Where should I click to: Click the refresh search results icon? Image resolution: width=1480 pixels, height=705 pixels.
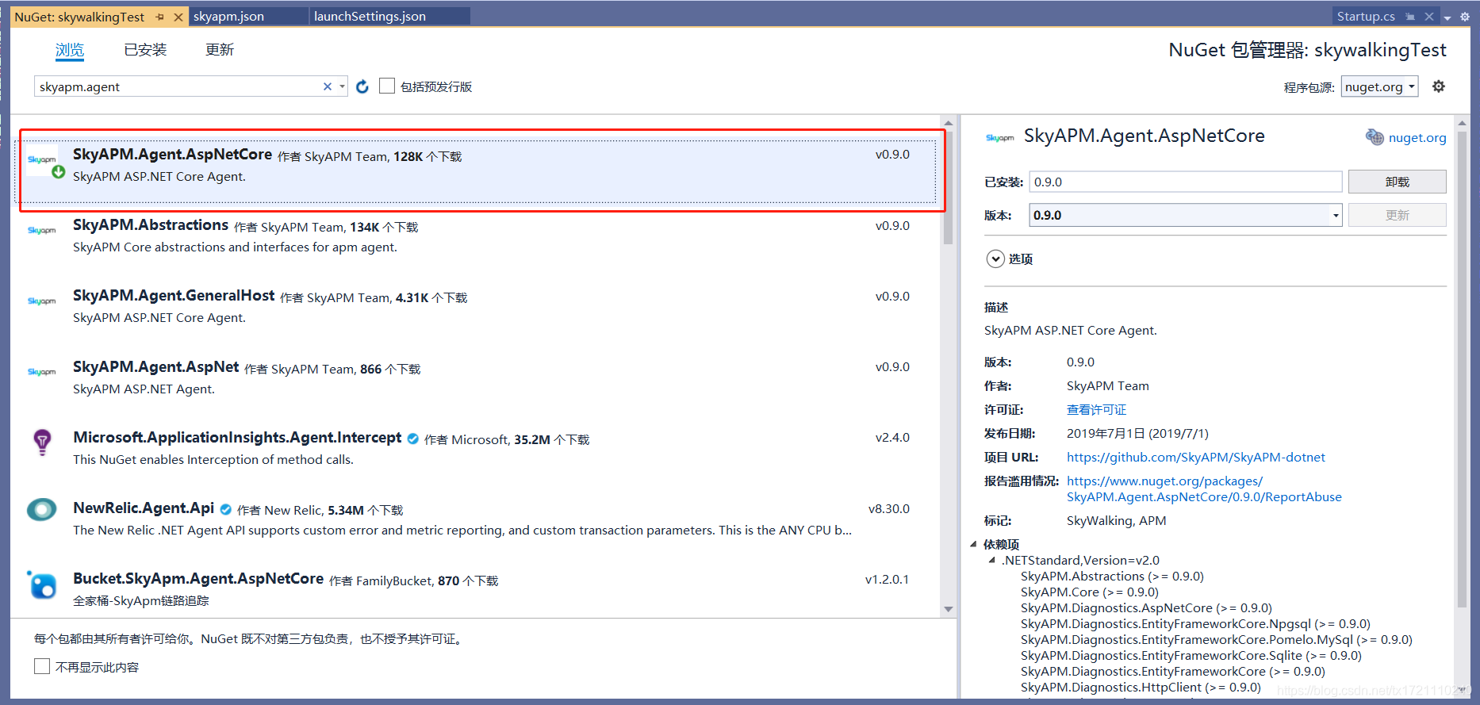(x=362, y=86)
